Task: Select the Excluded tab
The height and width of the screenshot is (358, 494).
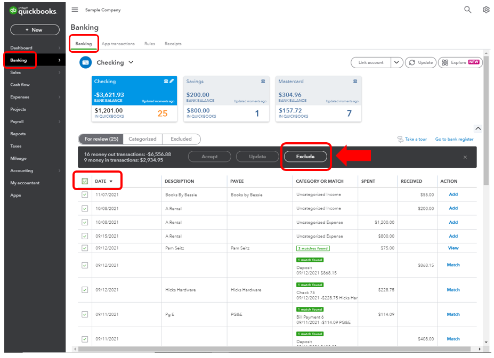Action: [x=181, y=139]
